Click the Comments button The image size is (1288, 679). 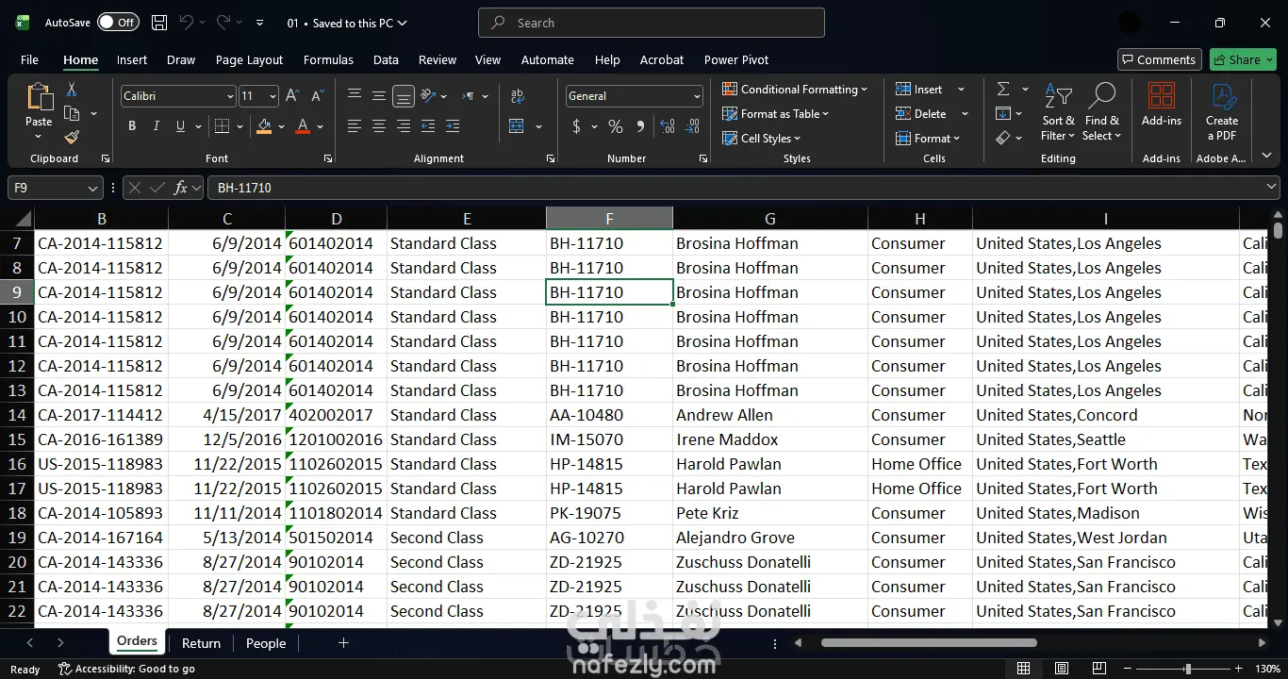pyautogui.click(x=1159, y=59)
